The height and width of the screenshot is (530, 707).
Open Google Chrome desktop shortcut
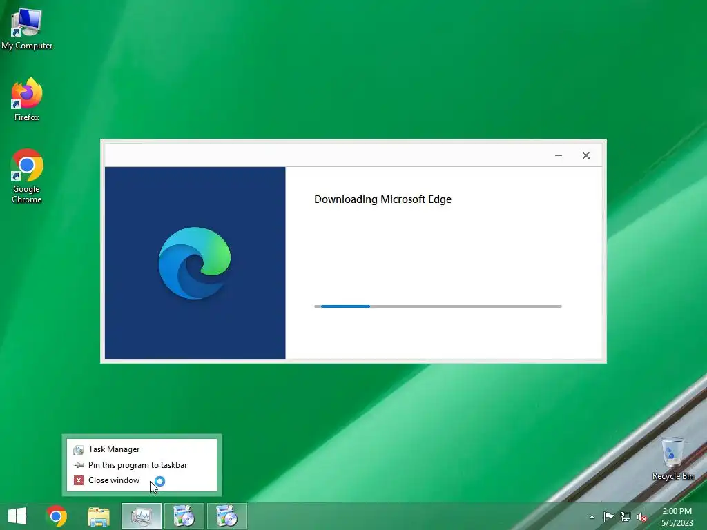27,176
